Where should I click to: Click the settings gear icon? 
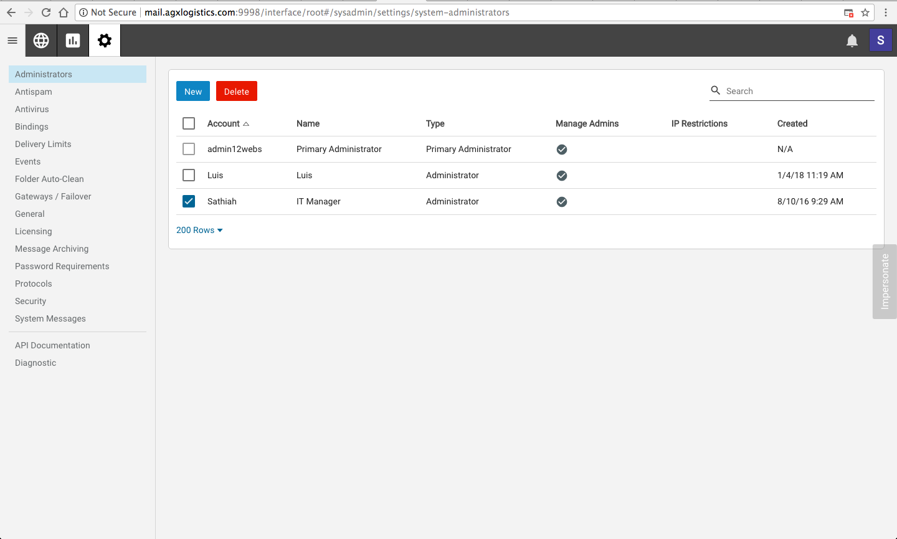click(105, 41)
